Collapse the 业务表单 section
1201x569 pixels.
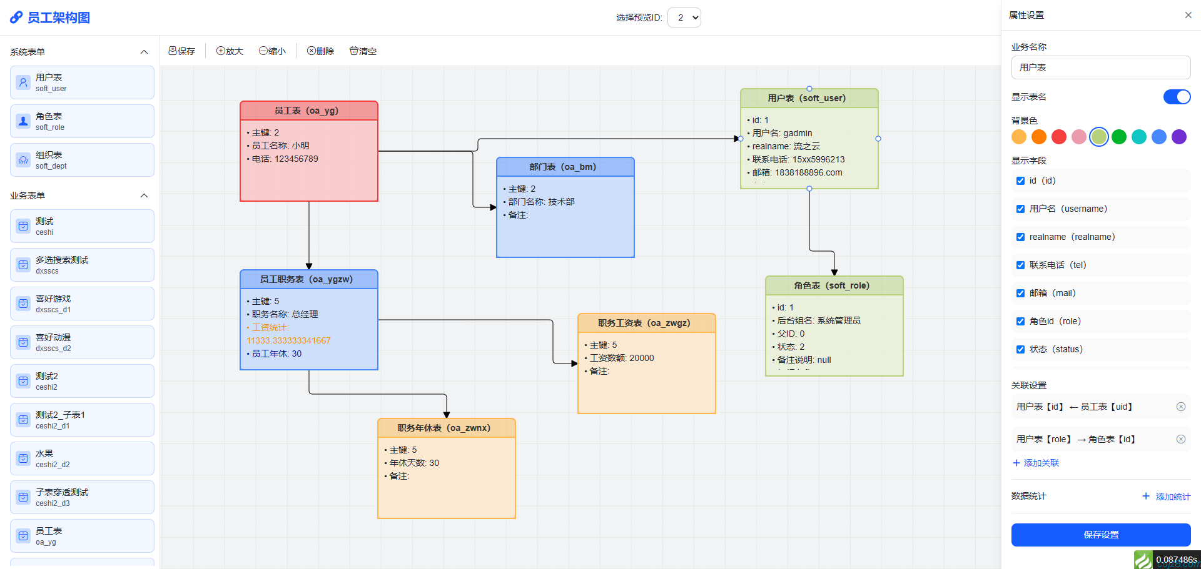[144, 195]
